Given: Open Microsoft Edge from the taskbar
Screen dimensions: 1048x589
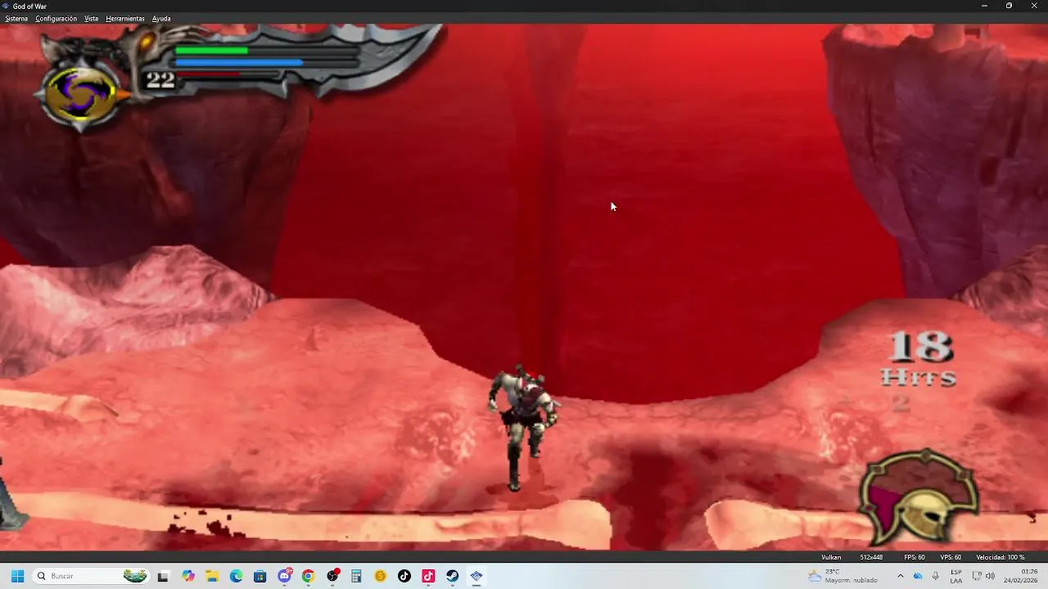Looking at the screenshot, I should click(x=236, y=576).
